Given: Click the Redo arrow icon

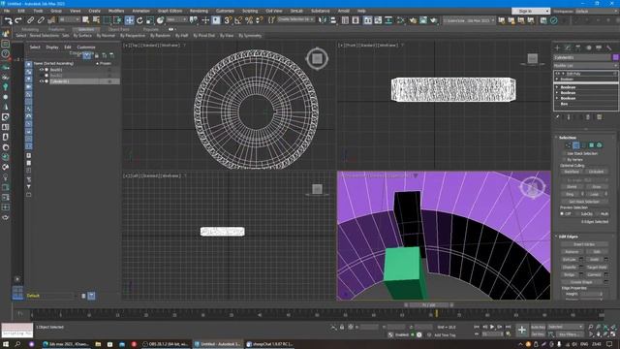Looking at the screenshot, I should tap(18, 20).
